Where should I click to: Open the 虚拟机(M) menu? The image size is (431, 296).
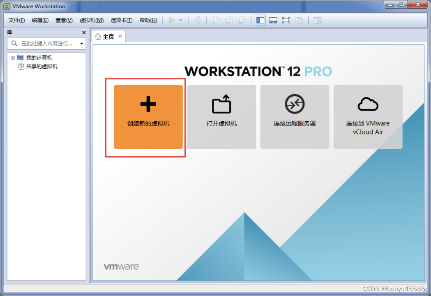point(92,20)
